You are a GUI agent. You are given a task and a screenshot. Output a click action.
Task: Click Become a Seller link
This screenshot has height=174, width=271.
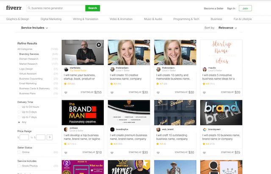[x=213, y=8]
